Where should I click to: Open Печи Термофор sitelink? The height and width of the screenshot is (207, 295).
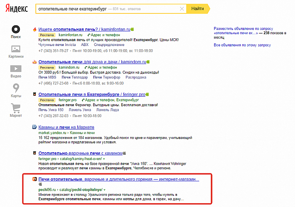click(x=107, y=77)
